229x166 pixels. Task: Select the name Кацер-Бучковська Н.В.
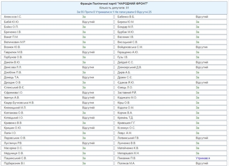[x=19, y=102]
